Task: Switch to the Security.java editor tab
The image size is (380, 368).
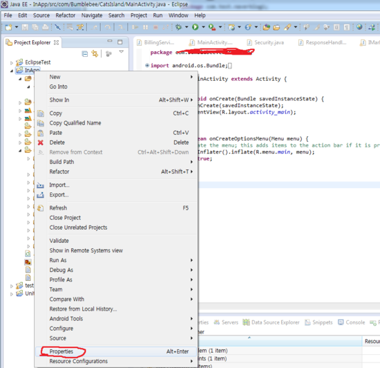Action: coord(265,43)
